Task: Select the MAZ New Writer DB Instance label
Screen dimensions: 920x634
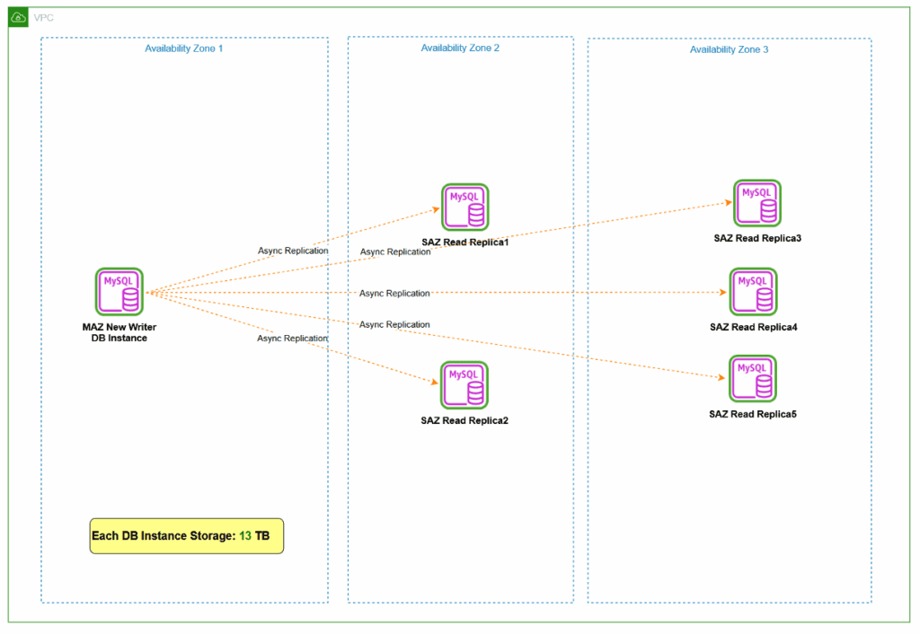Action: click(x=119, y=332)
